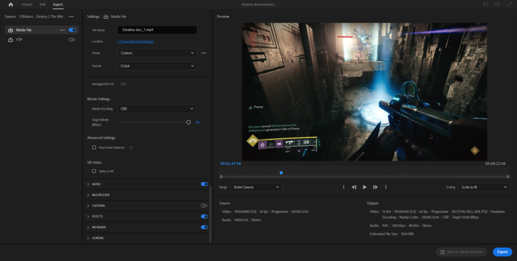
Task: Click the Media Encoder icon on button
Action: 442,252
